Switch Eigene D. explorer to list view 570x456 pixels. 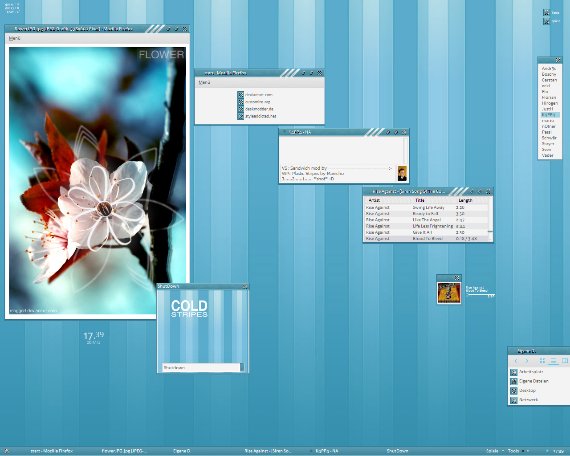(554, 361)
